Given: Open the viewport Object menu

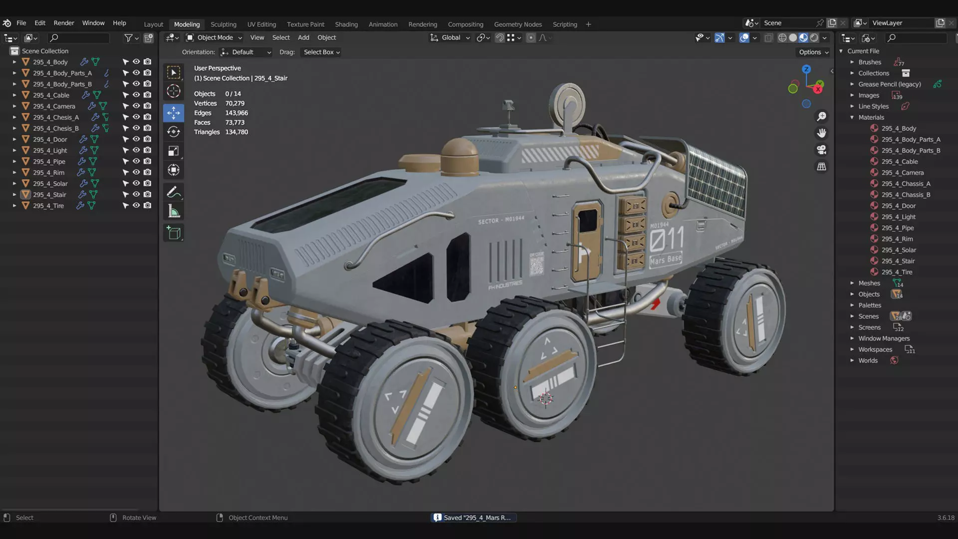Looking at the screenshot, I should click(326, 38).
